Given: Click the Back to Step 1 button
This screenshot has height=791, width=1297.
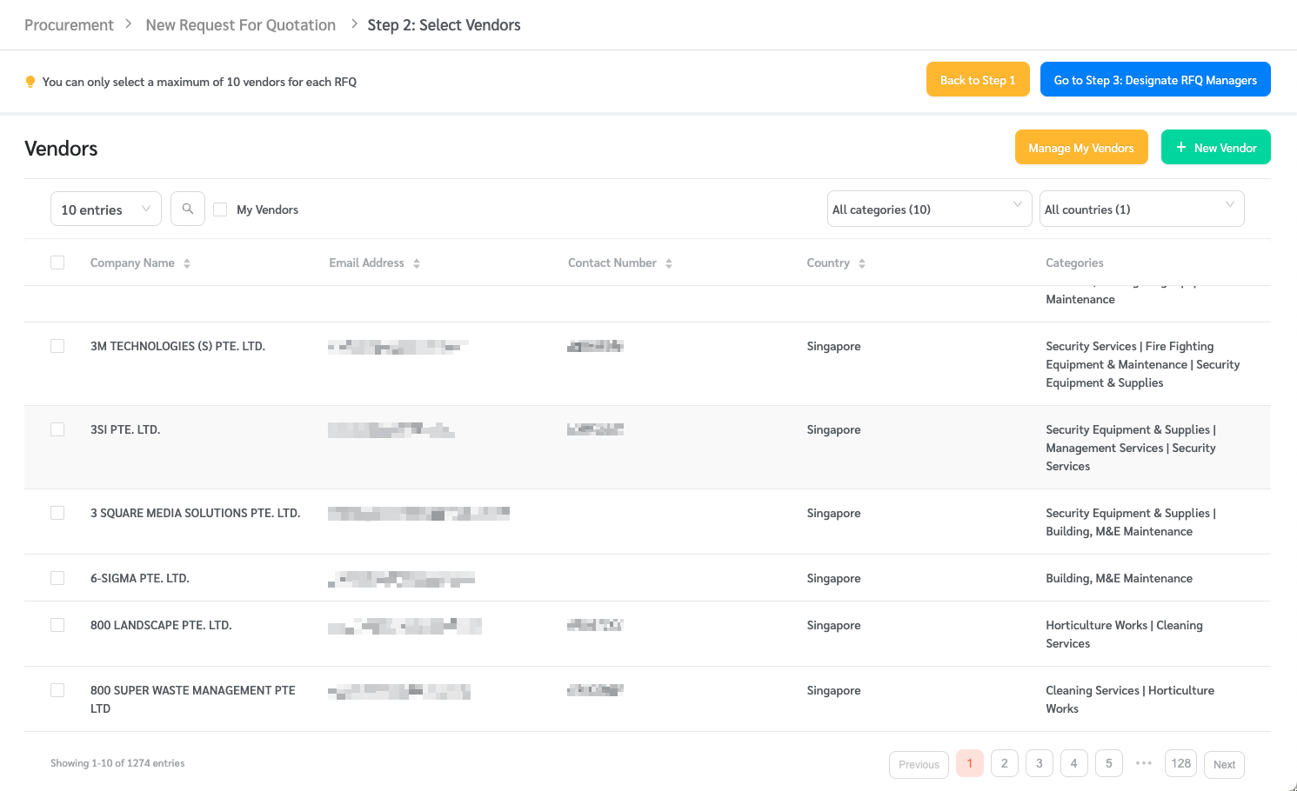Looking at the screenshot, I should tap(978, 79).
